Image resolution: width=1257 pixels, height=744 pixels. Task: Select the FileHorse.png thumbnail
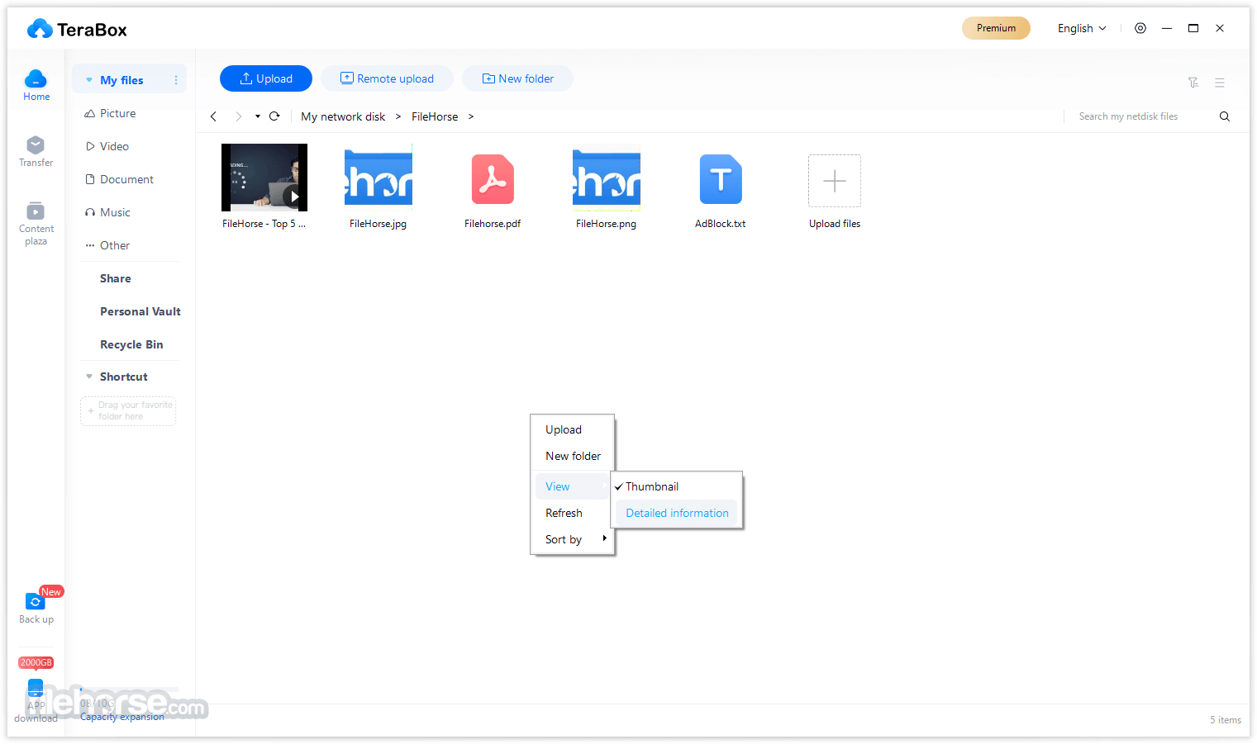click(607, 178)
